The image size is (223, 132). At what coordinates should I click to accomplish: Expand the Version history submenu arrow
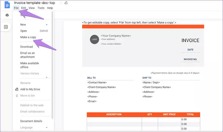click(x=47, y=78)
